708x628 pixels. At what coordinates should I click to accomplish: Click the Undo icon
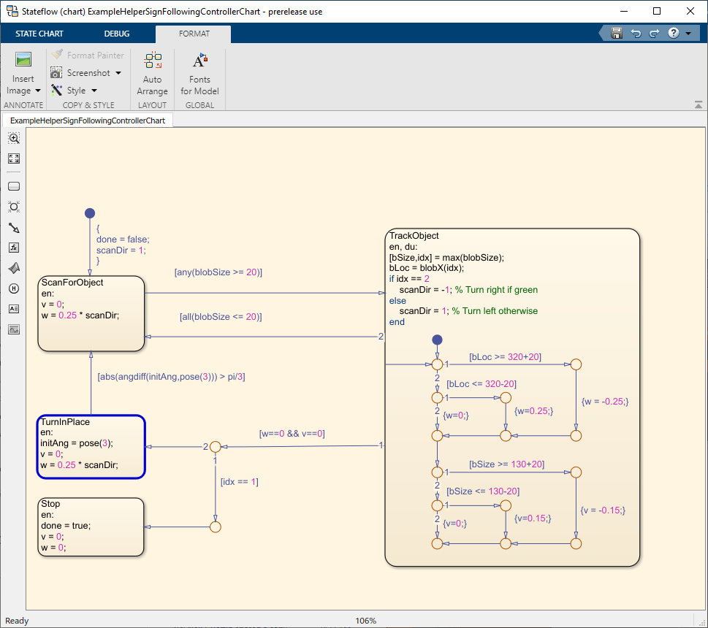click(x=635, y=33)
